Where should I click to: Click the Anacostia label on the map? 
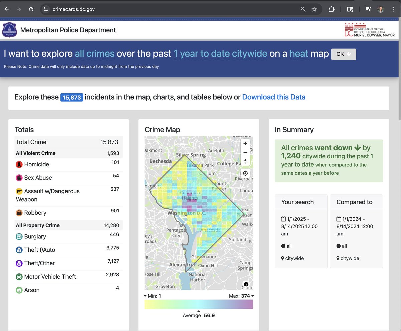click(x=210, y=230)
